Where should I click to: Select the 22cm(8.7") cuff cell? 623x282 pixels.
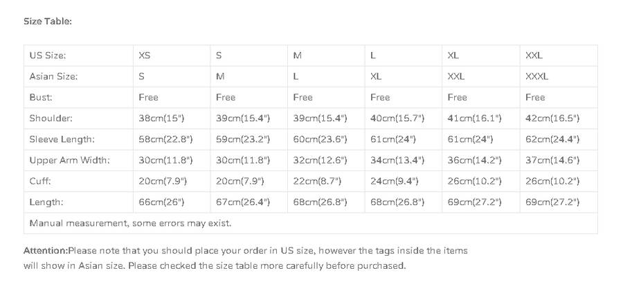click(318, 182)
